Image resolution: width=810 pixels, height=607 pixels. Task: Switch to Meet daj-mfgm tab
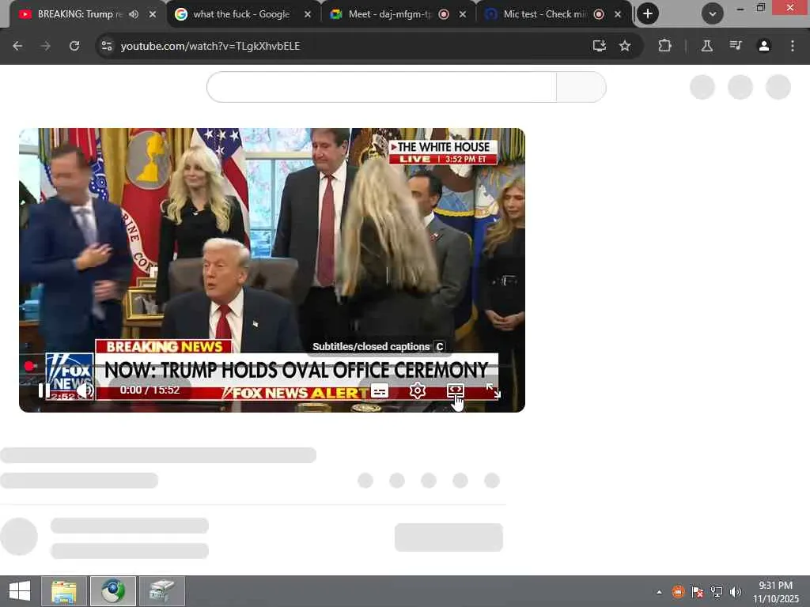pos(389,14)
